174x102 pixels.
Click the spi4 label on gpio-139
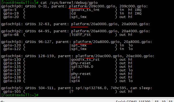coord(75,81)
